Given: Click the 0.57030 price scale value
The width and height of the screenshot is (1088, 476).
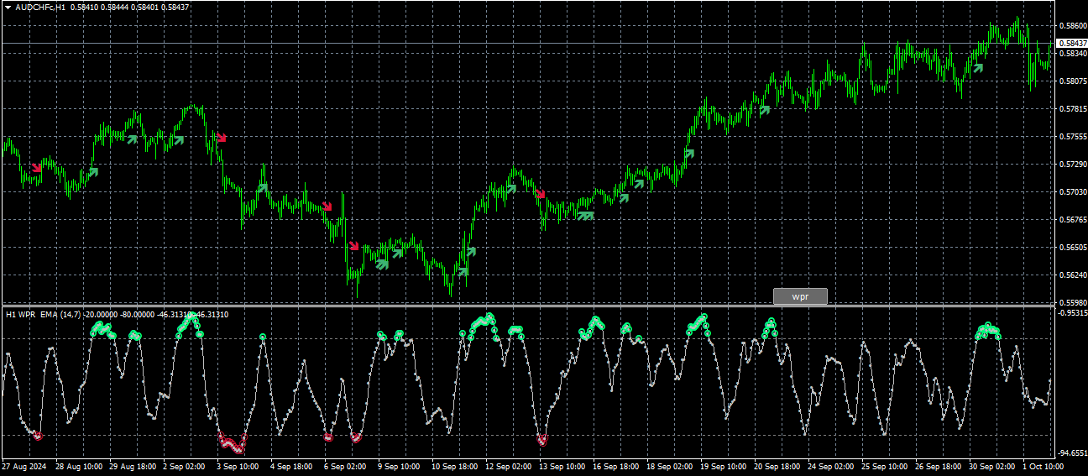Looking at the screenshot, I should [x=1071, y=192].
